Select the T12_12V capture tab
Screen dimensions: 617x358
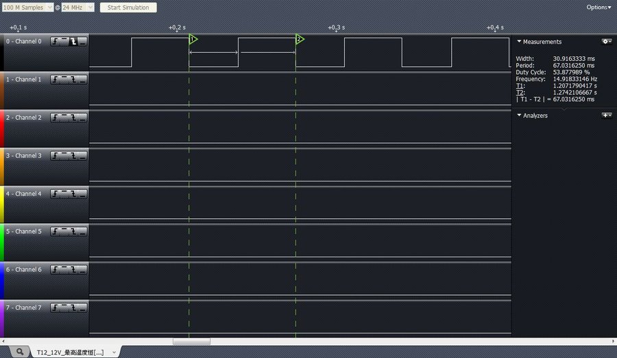point(71,352)
